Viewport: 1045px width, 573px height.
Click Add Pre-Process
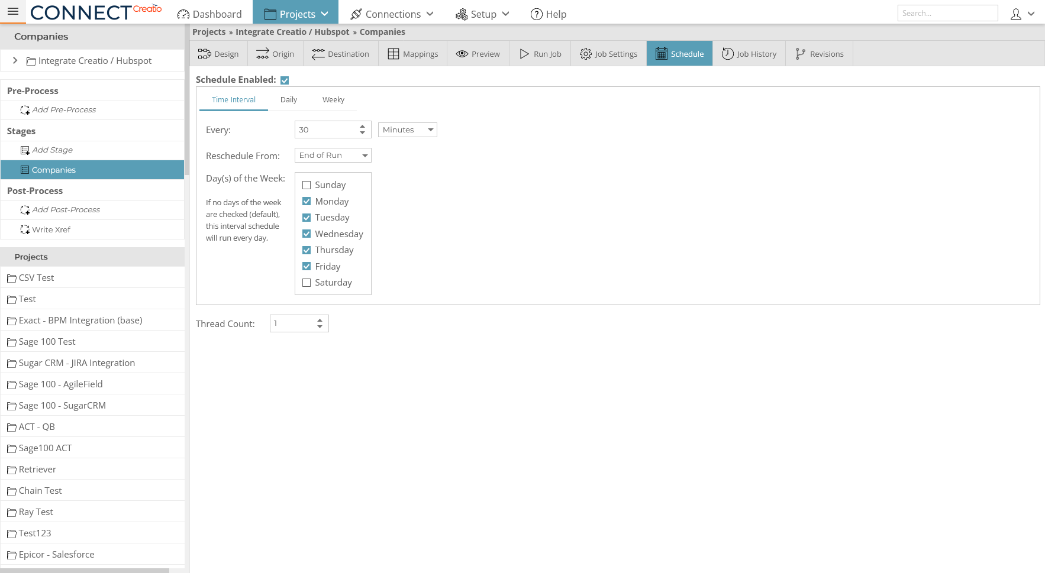[64, 109]
